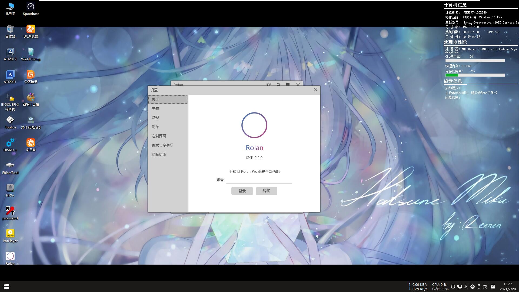519x292 pixels.
Task: Select the 图吧工具箱 toolbox icon
Action: click(x=31, y=99)
